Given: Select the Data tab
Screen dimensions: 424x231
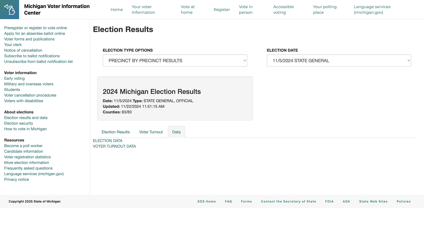Looking at the screenshot, I should tap(176, 132).
